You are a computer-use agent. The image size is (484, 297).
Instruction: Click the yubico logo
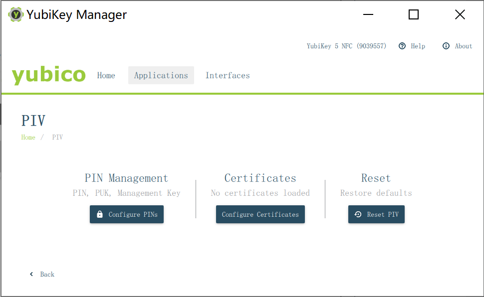point(48,75)
